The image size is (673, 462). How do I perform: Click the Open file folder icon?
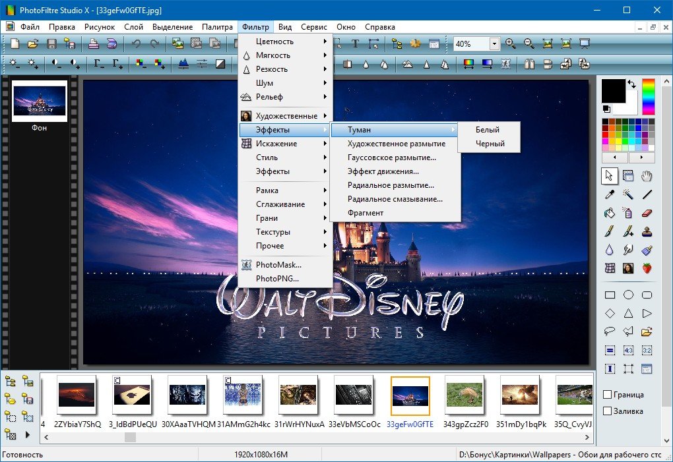pyautogui.click(x=33, y=44)
